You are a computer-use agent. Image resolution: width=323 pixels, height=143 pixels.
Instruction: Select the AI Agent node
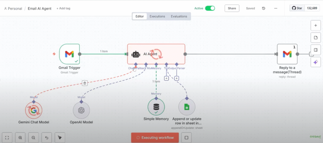(156, 54)
